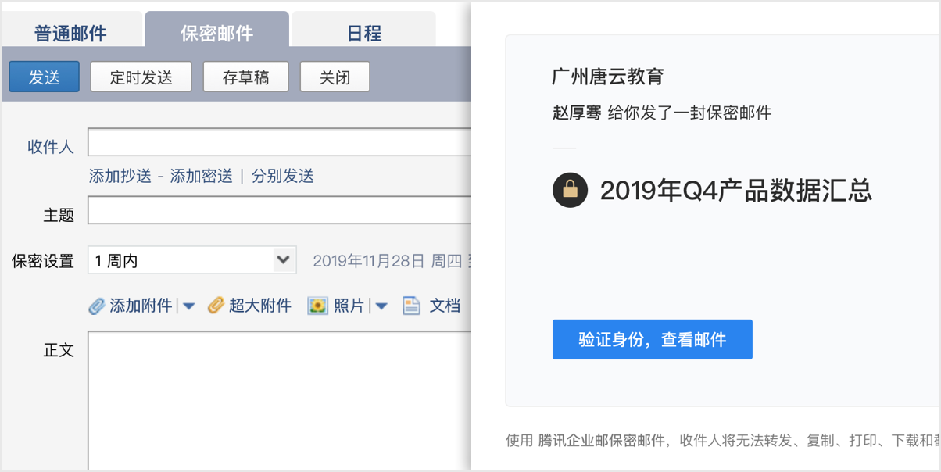Image resolution: width=941 pixels, height=472 pixels.
Task: Open the 添加附件 dropdown arrow
Action: point(188,306)
